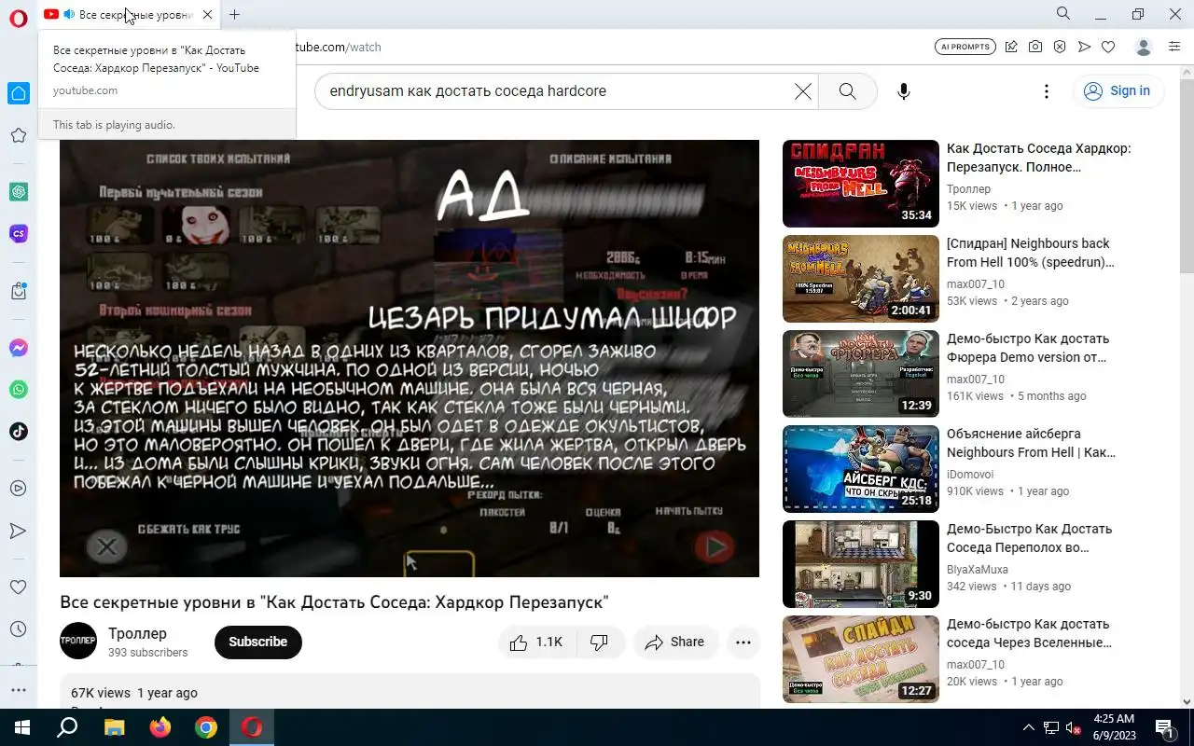Expand the video description box
The image size is (1194, 746).
pyautogui.click(x=410, y=692)
